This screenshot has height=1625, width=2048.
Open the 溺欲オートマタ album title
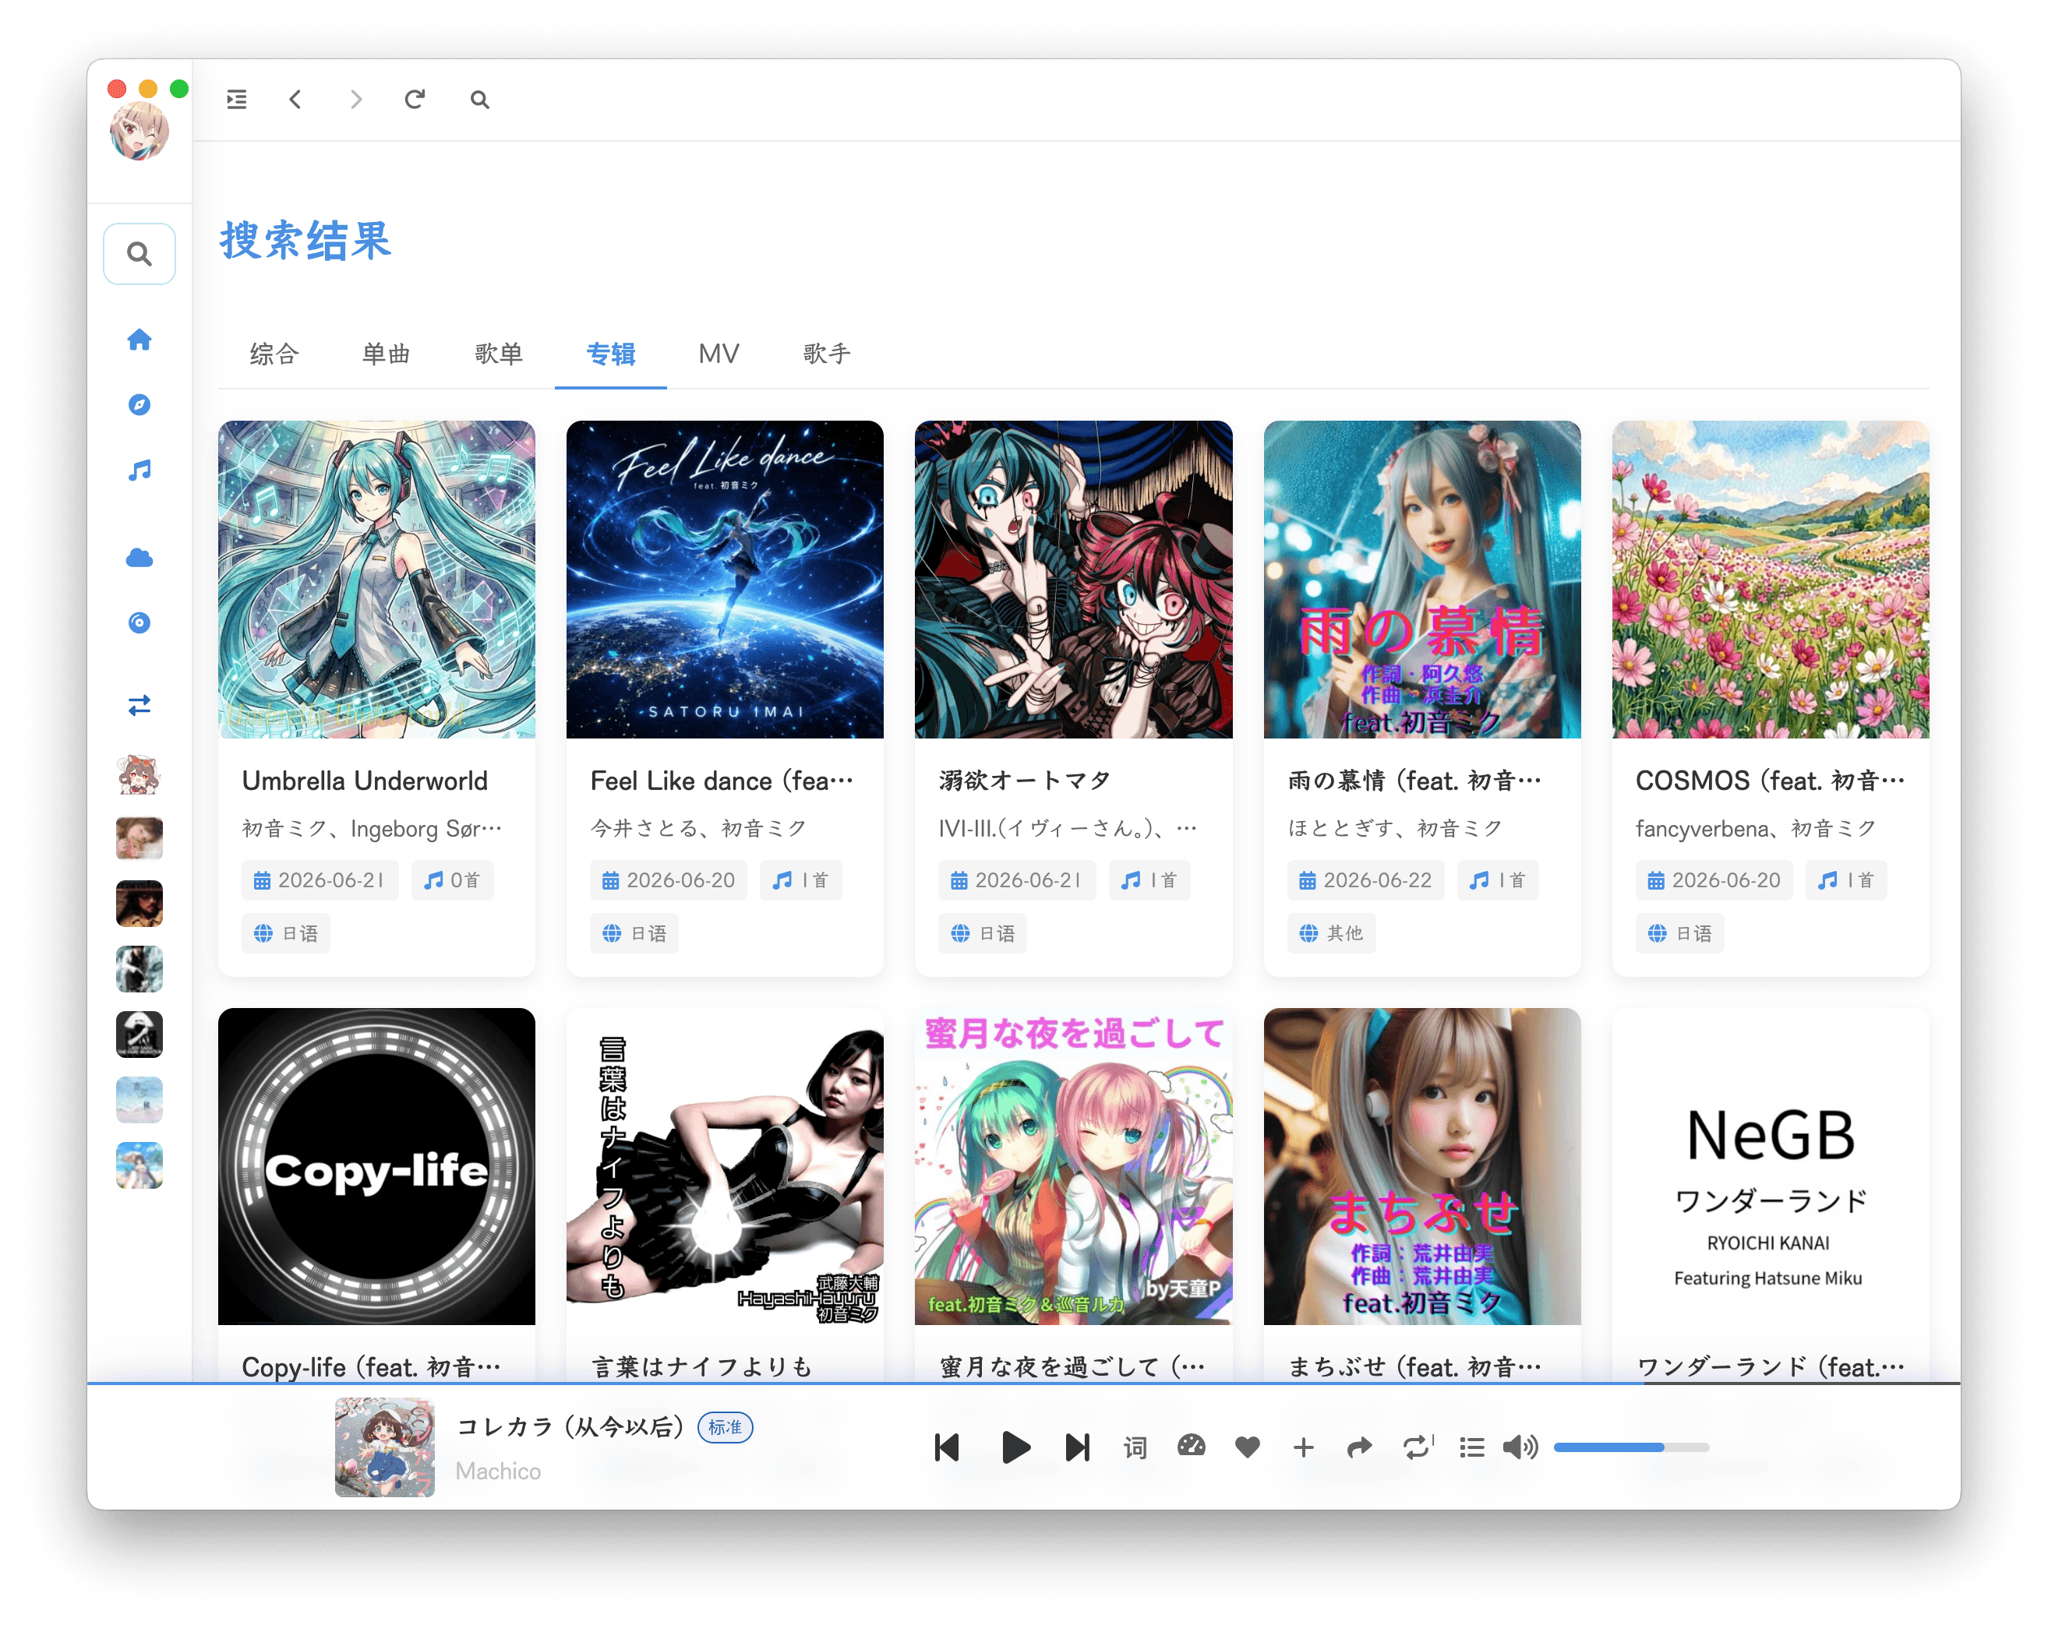click(1024, 781)
